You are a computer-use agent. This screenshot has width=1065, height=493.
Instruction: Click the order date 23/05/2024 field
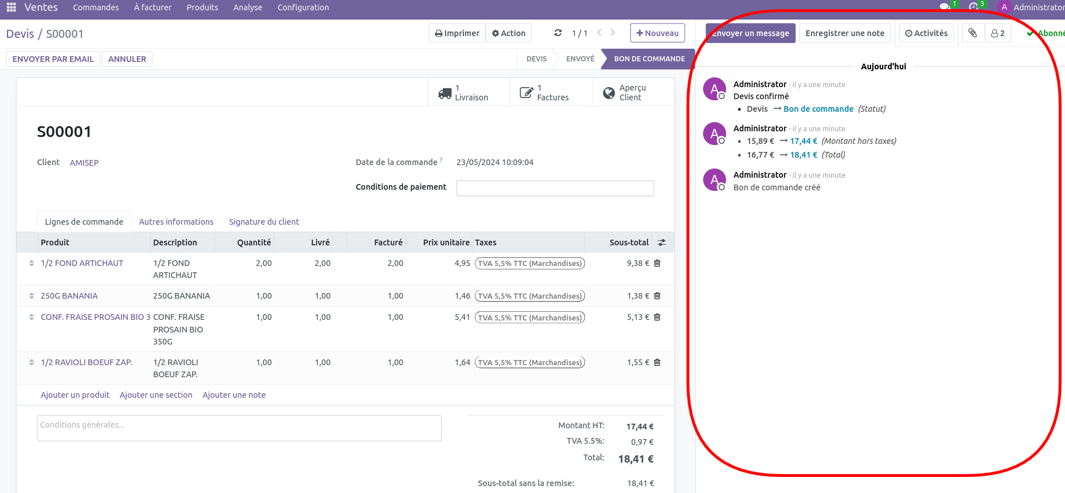click(x=495, y=162)
